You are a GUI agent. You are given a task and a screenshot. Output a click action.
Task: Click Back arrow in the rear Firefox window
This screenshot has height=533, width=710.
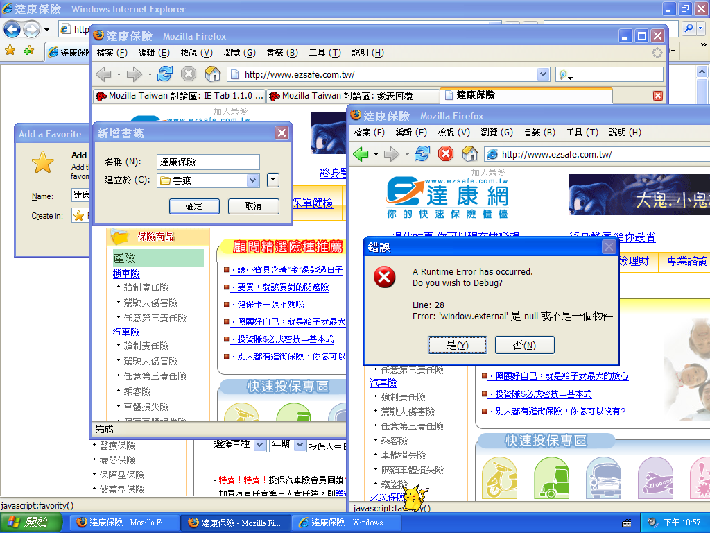click(x=104, y=74)
